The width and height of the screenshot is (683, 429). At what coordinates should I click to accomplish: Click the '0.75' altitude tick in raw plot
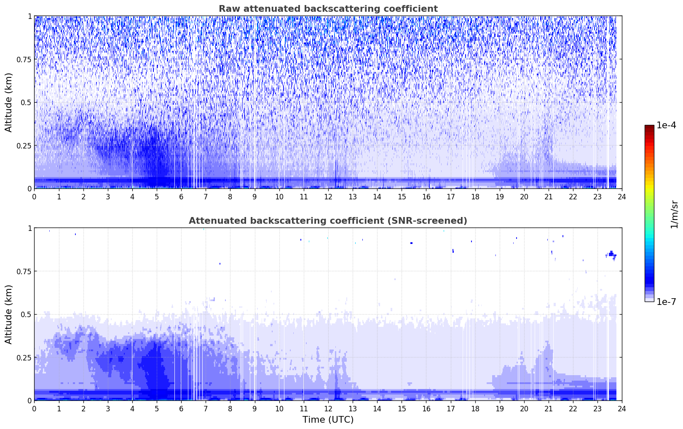coord(24,59)
